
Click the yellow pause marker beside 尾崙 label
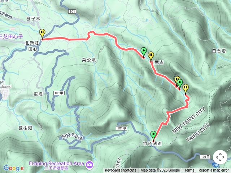click(x=151, y=57)
